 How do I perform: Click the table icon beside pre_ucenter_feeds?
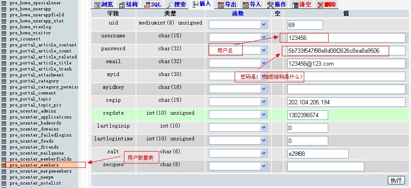point(4,141)
